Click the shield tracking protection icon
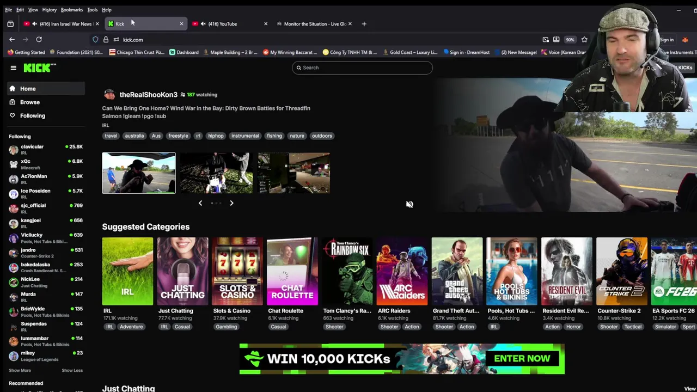 [x=95, y=39]
